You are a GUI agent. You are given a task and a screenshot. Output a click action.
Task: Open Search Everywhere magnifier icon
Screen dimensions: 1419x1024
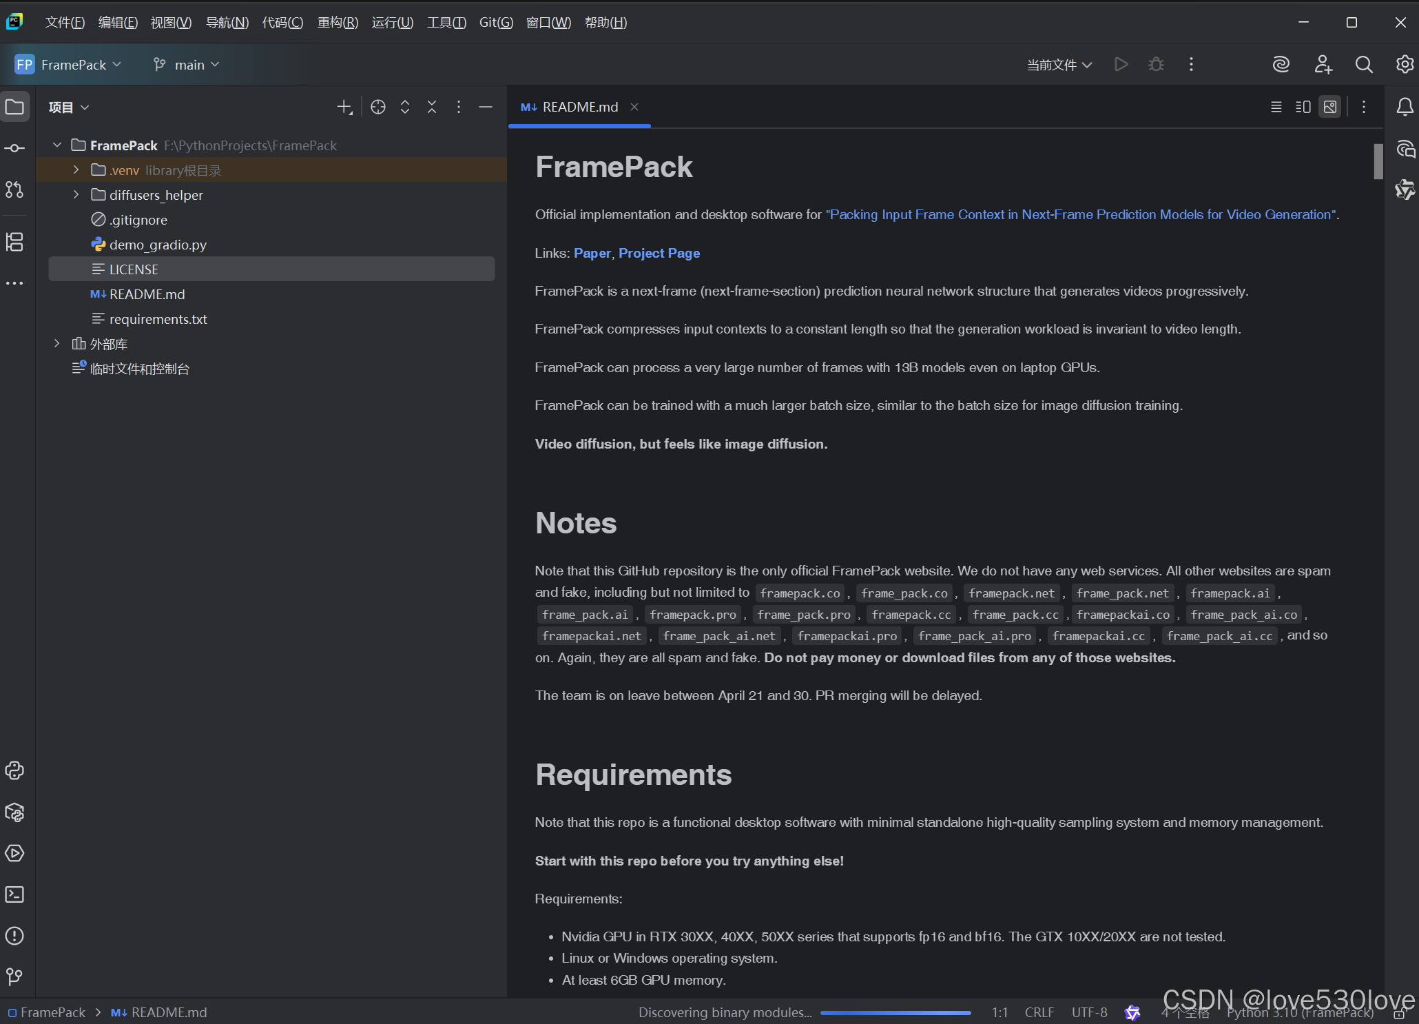1364,65
